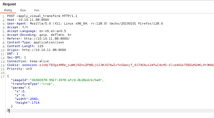Open the Hex view tab
214x118 pixels.
point(37,10)
